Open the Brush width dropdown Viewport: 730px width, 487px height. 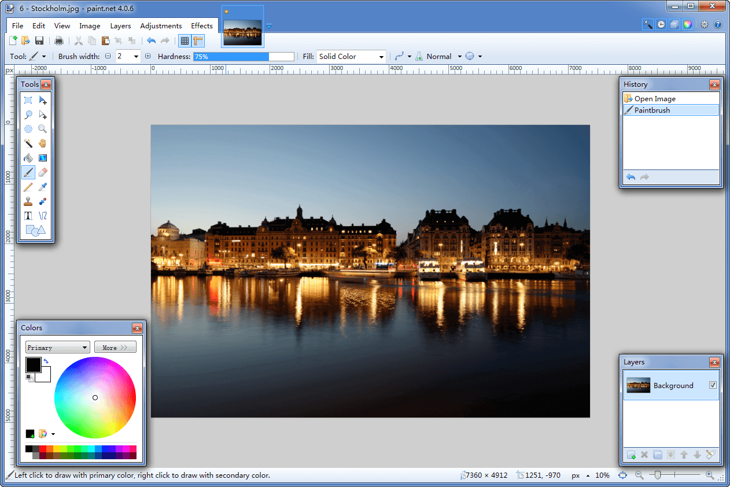(x=136, y=57)
